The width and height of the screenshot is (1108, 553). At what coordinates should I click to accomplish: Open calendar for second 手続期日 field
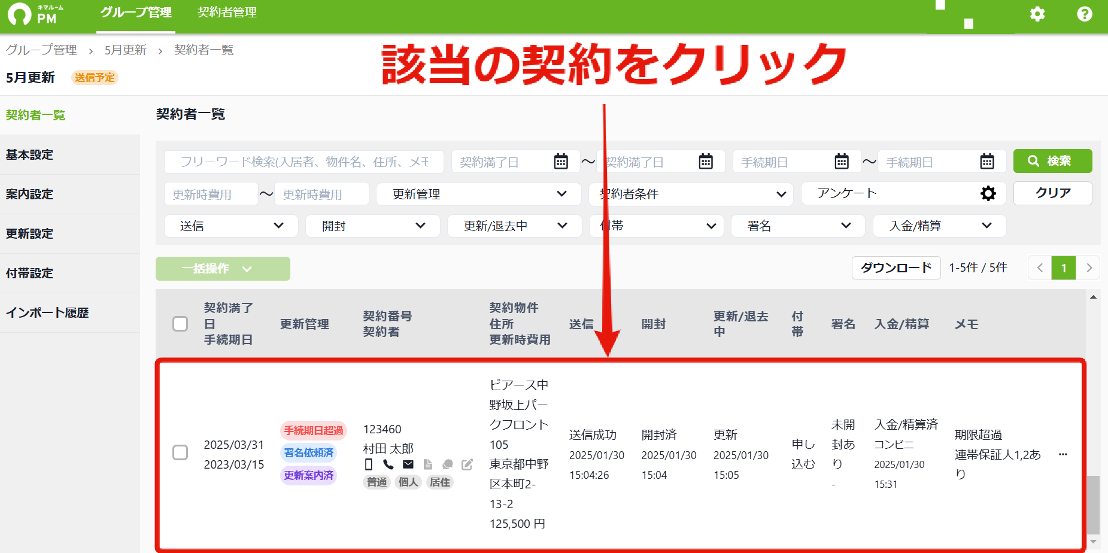point(987,162)
